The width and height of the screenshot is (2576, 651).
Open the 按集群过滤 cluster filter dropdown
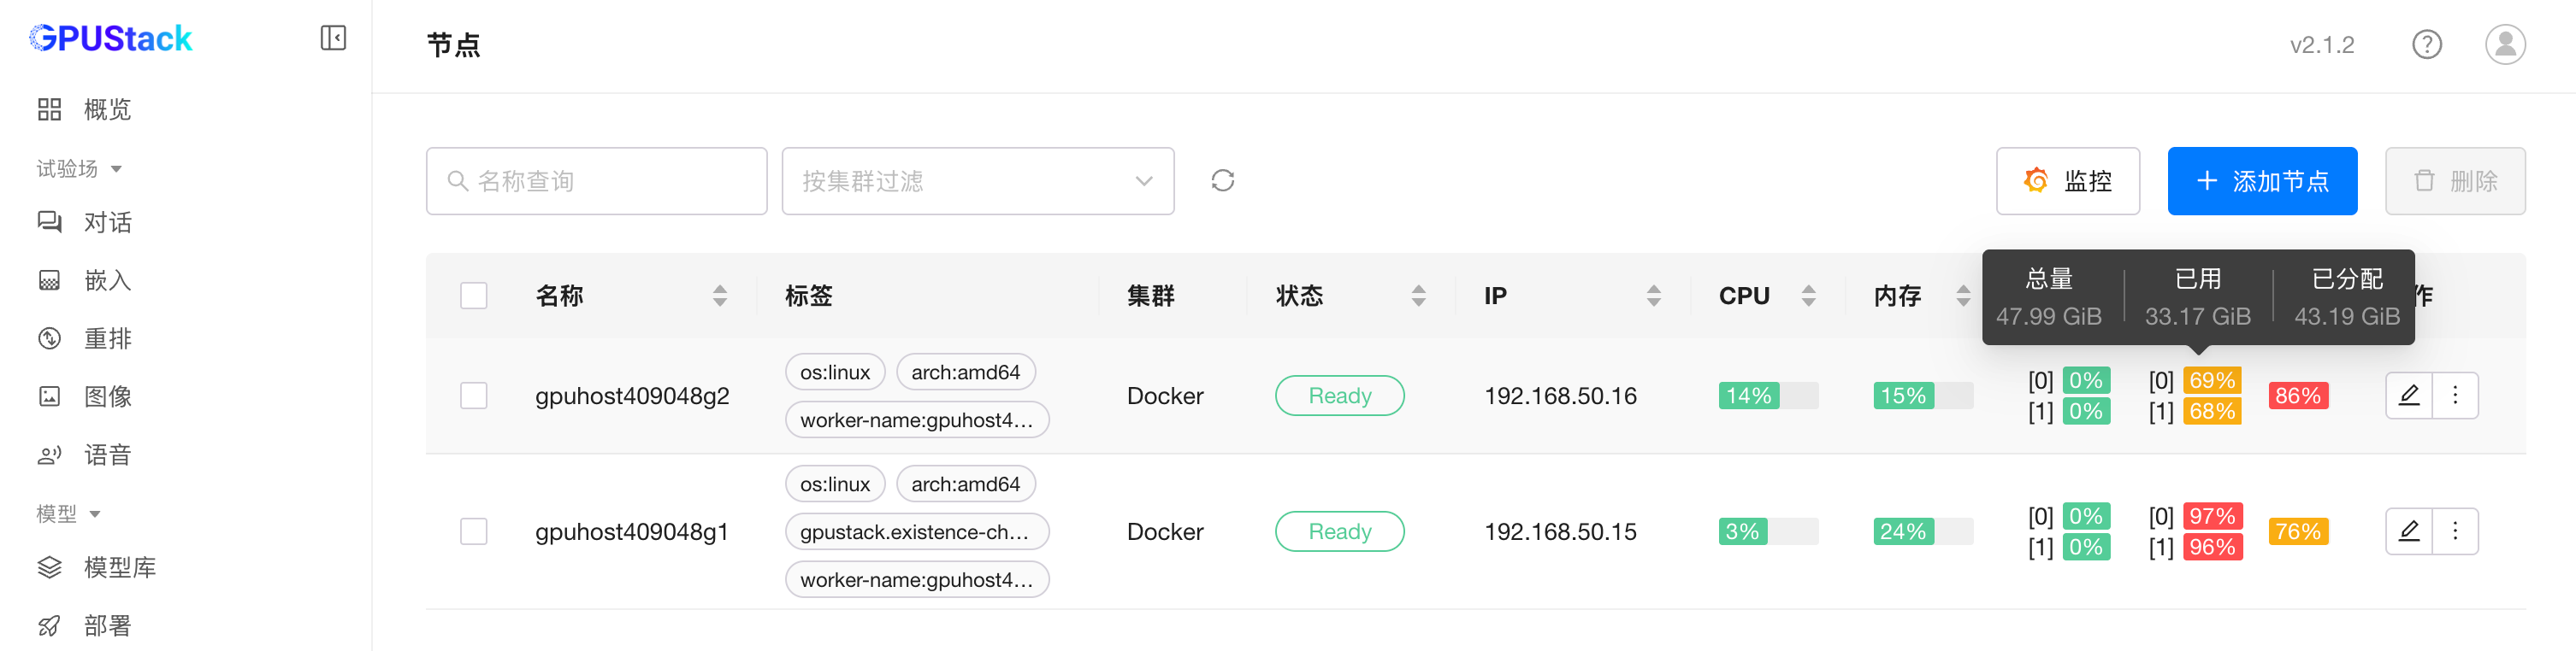(977, 181)
